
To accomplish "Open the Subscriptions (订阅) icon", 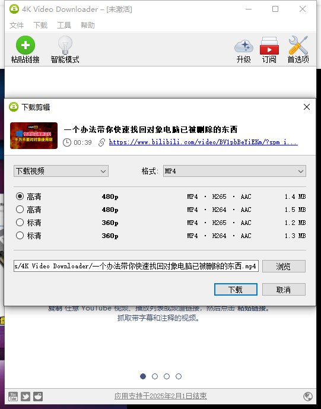I will point(269,45).
